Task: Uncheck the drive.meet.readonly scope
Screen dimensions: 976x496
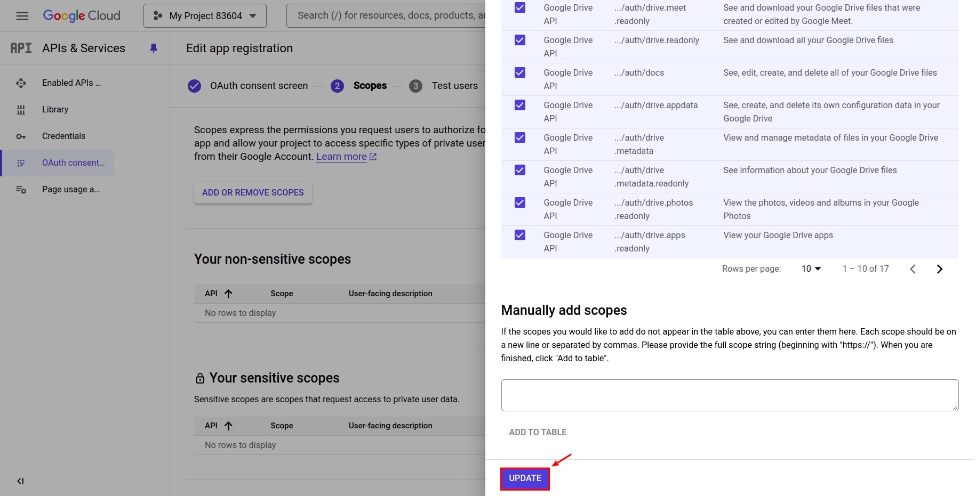Action: pyautogui.click(x=519, y=7)
